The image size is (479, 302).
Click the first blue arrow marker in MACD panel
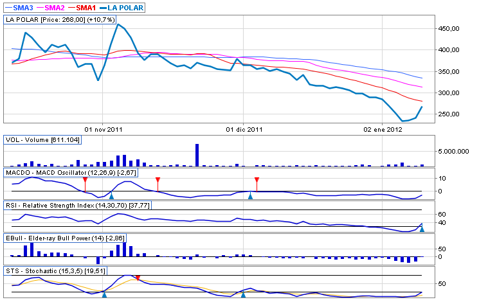tap(111, 195)
